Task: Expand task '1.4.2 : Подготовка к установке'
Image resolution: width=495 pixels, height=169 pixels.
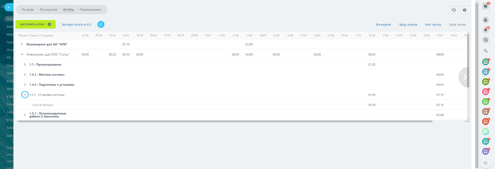Action: (x=25, y=84)
